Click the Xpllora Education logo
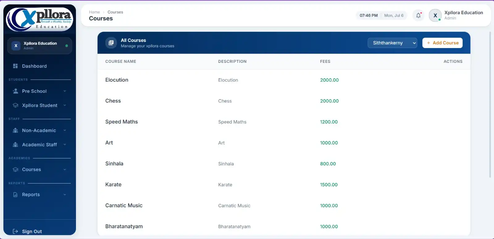The width and height of the screenshot is (494, 239). click(x=40, y=19)
